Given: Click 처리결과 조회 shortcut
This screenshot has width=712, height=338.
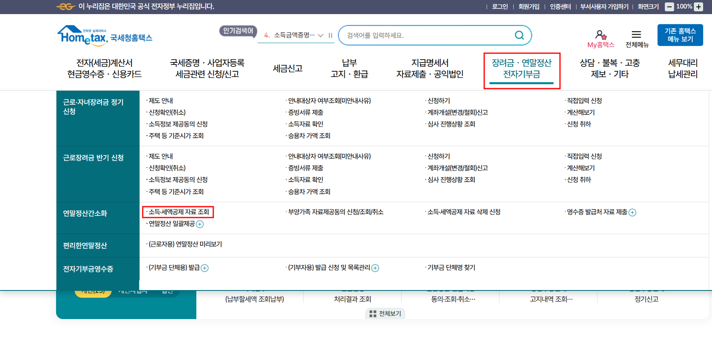Looking at the screenshot, I should [352, 299].
